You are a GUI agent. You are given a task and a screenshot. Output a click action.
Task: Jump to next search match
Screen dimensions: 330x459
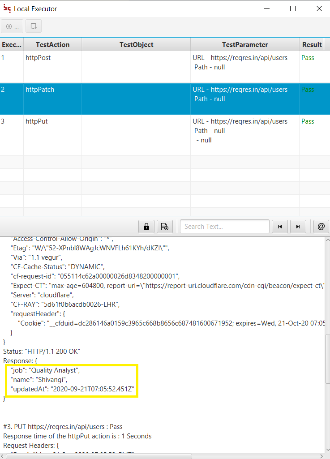click(x=298, y=227)
